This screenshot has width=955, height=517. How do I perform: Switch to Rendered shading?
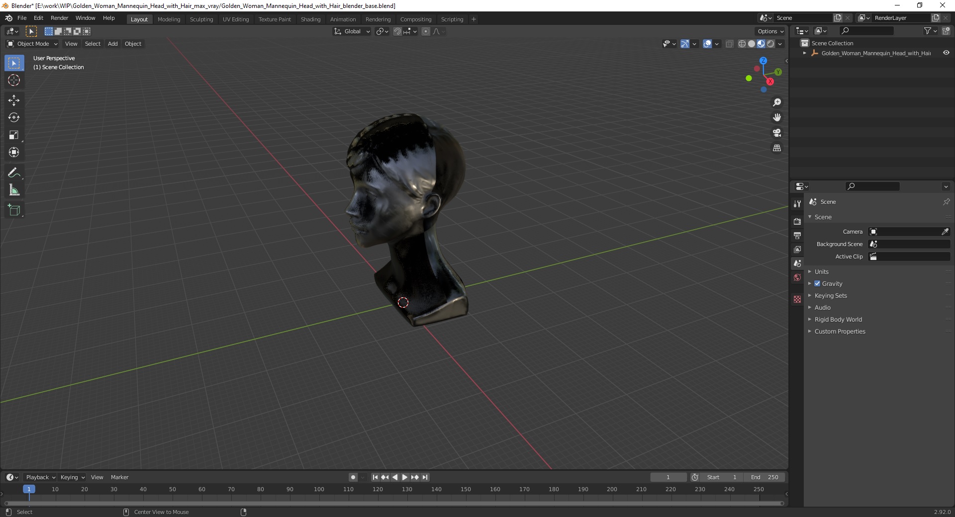770,44
